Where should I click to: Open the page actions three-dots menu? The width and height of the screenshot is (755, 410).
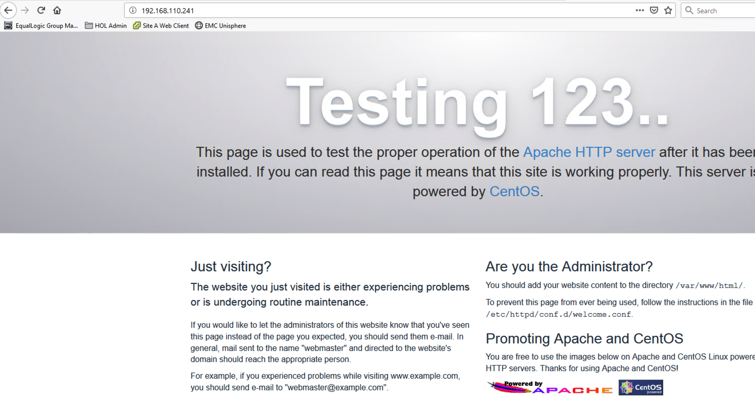click(640, 10)
